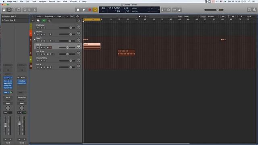Screen dimensions: 258x145
Task: Open List Editors icon at top right
Action: point(250,10)
